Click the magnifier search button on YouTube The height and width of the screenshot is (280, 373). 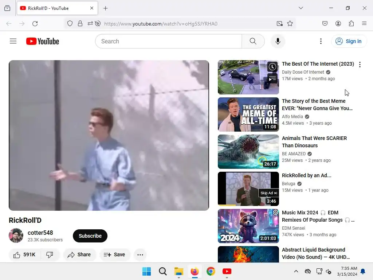[x=253, y=41]
